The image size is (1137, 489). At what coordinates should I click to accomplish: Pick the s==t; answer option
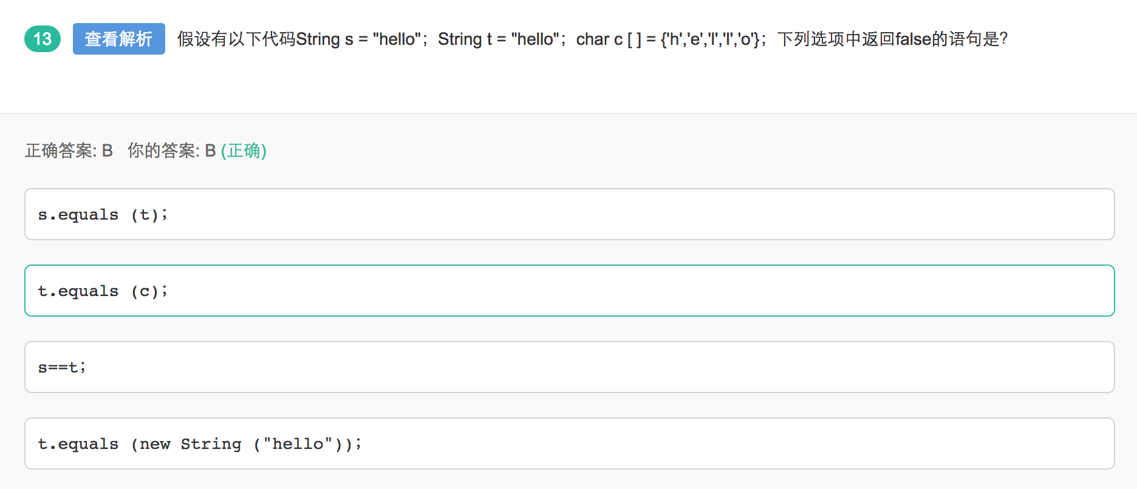[x=570, y=367]
